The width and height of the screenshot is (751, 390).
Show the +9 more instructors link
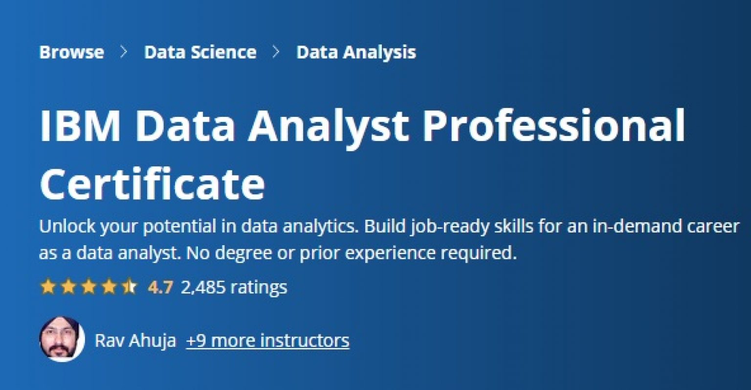[267, 340]
